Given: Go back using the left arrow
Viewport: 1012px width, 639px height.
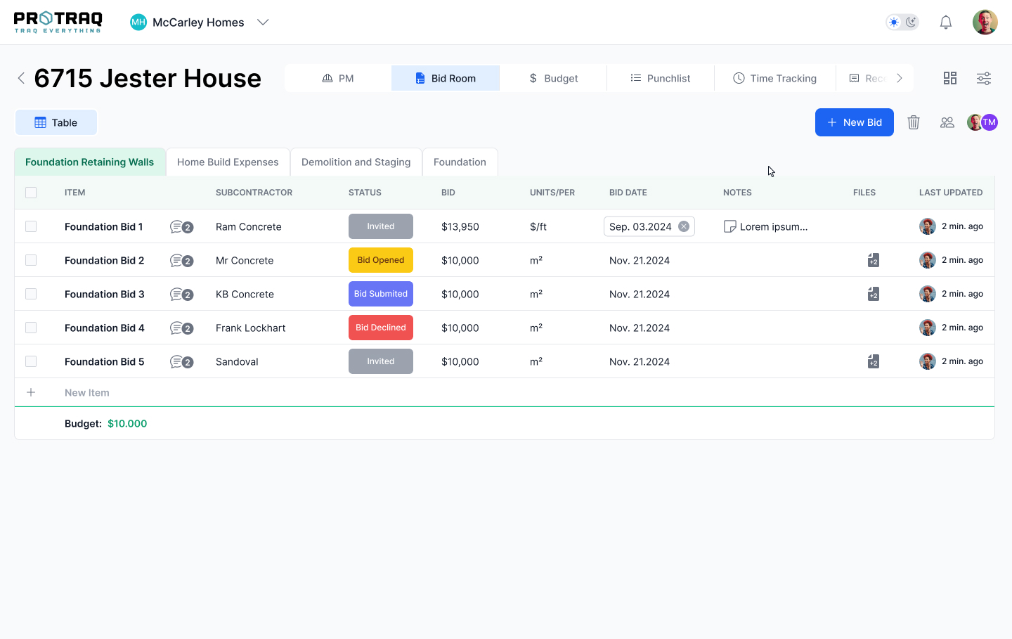Looking at the screenshot, I should coord(21,78).
